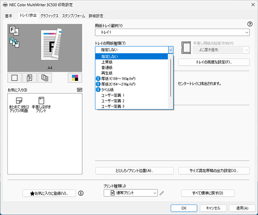Switch to the トレイ/排出 tab
The height and width of the screenshot is (215, 258).
pyautogui.click(x=28, y=15)
